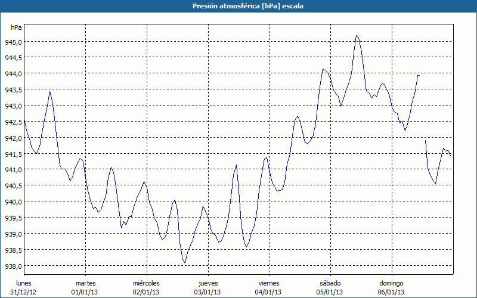Click the 03/01/13 date label

click(x=207, y=292)
